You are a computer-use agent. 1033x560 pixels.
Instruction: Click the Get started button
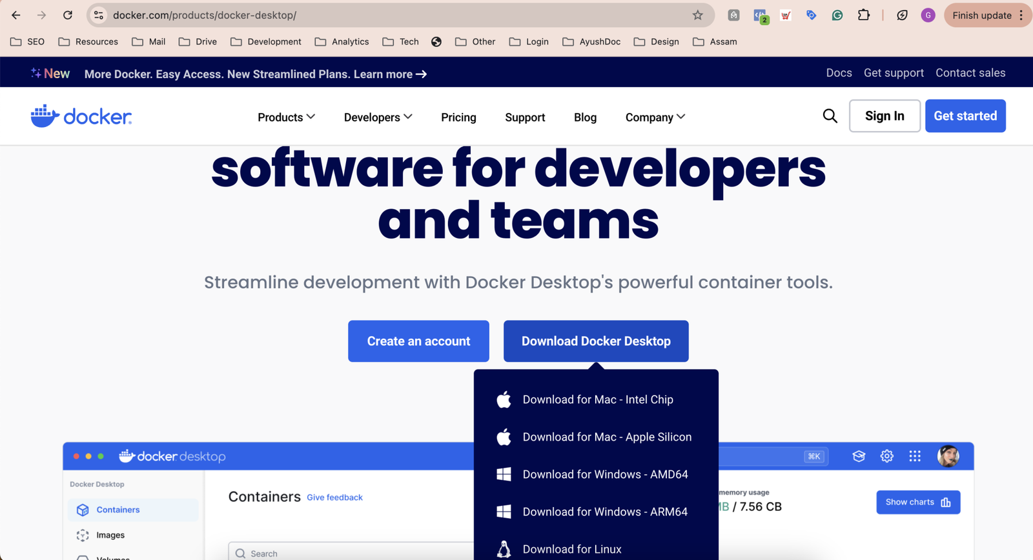pyautogui.click(x=965, y=115)
